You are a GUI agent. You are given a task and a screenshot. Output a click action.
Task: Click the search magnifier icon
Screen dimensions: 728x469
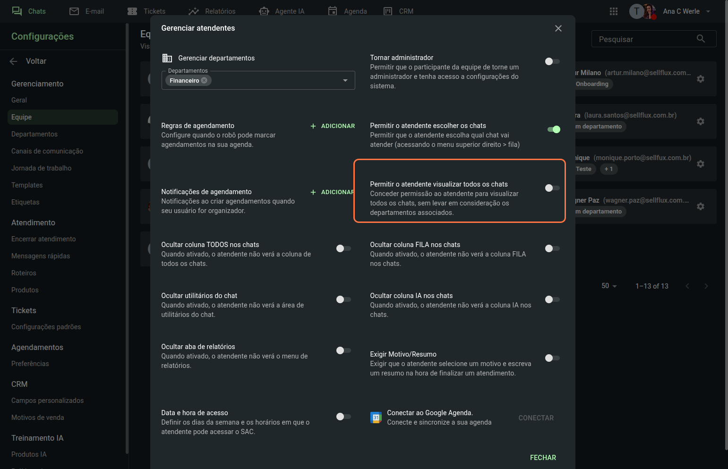click(x=701, y=39)
